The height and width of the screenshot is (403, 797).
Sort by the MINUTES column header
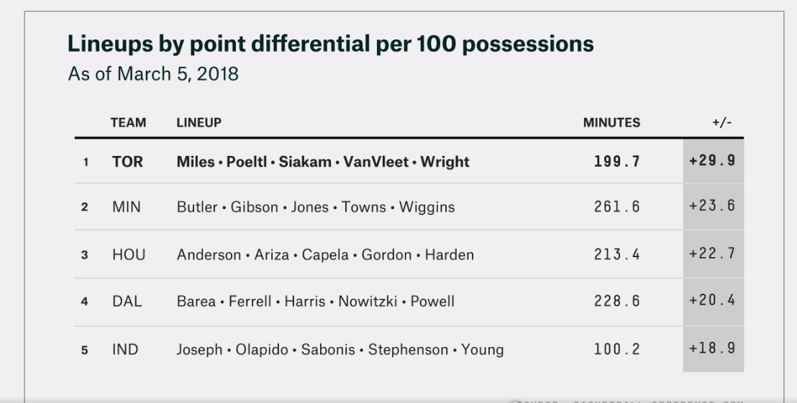[611, 123]
